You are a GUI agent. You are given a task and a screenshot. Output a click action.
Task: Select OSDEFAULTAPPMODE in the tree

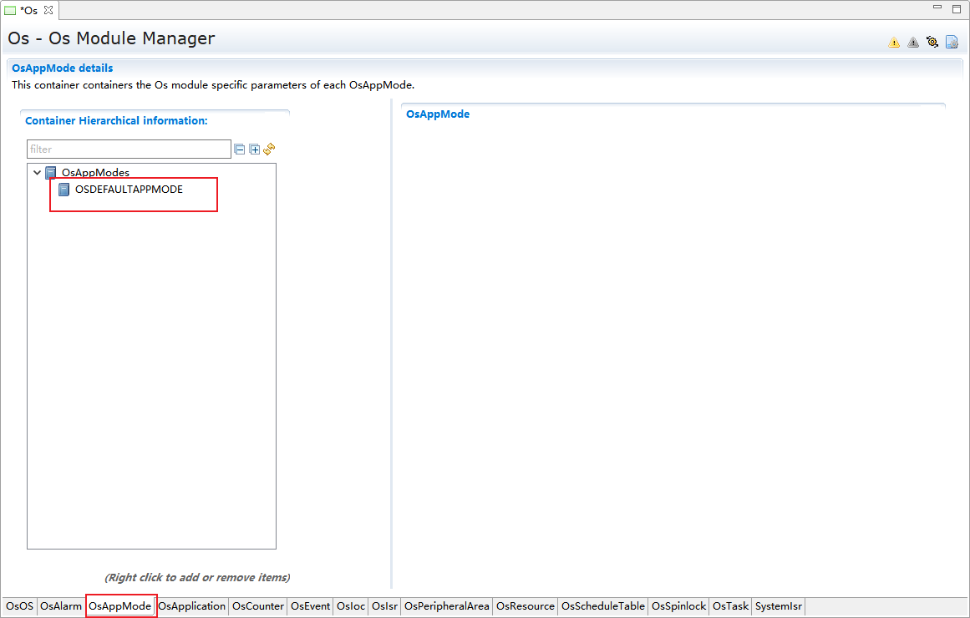tap(129, 190)
